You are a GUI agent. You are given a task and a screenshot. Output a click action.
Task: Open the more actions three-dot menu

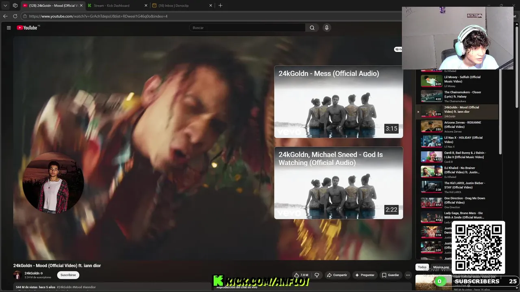coord(408,275)
